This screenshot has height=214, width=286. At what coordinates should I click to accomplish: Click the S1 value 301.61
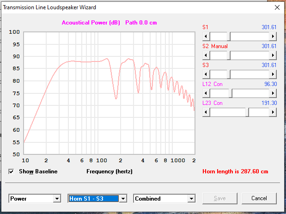[269, 27]
